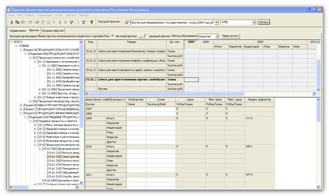Click the row Смеси для приготовления вафель
Image resolution: width=329 pixels, height=196 pixels.
131,61
